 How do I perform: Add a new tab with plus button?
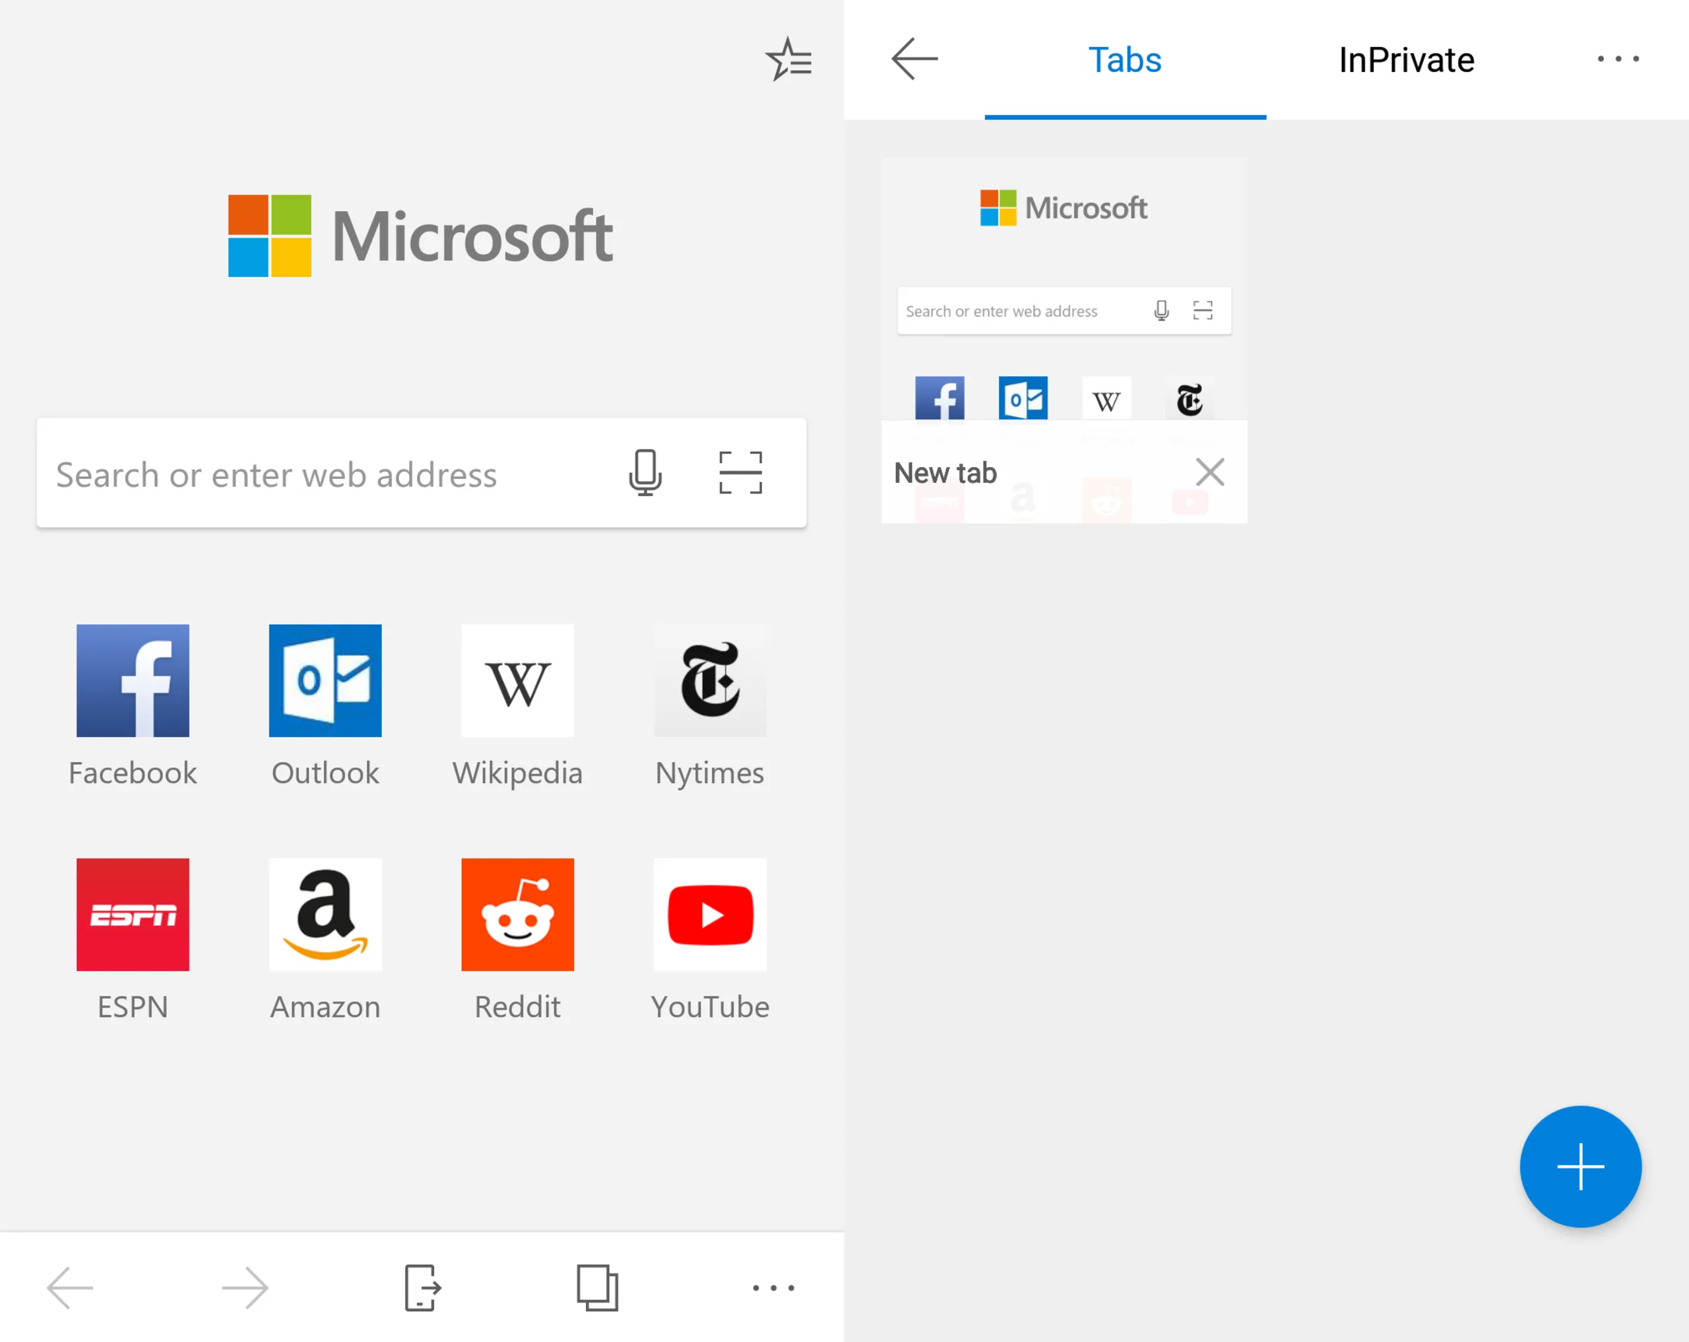tap(1580, 1166)
